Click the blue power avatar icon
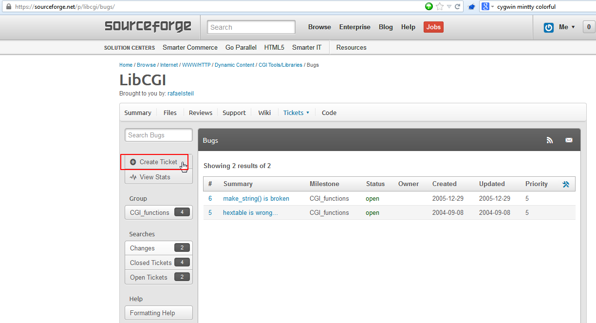The image size is (596, 323). 549,27
